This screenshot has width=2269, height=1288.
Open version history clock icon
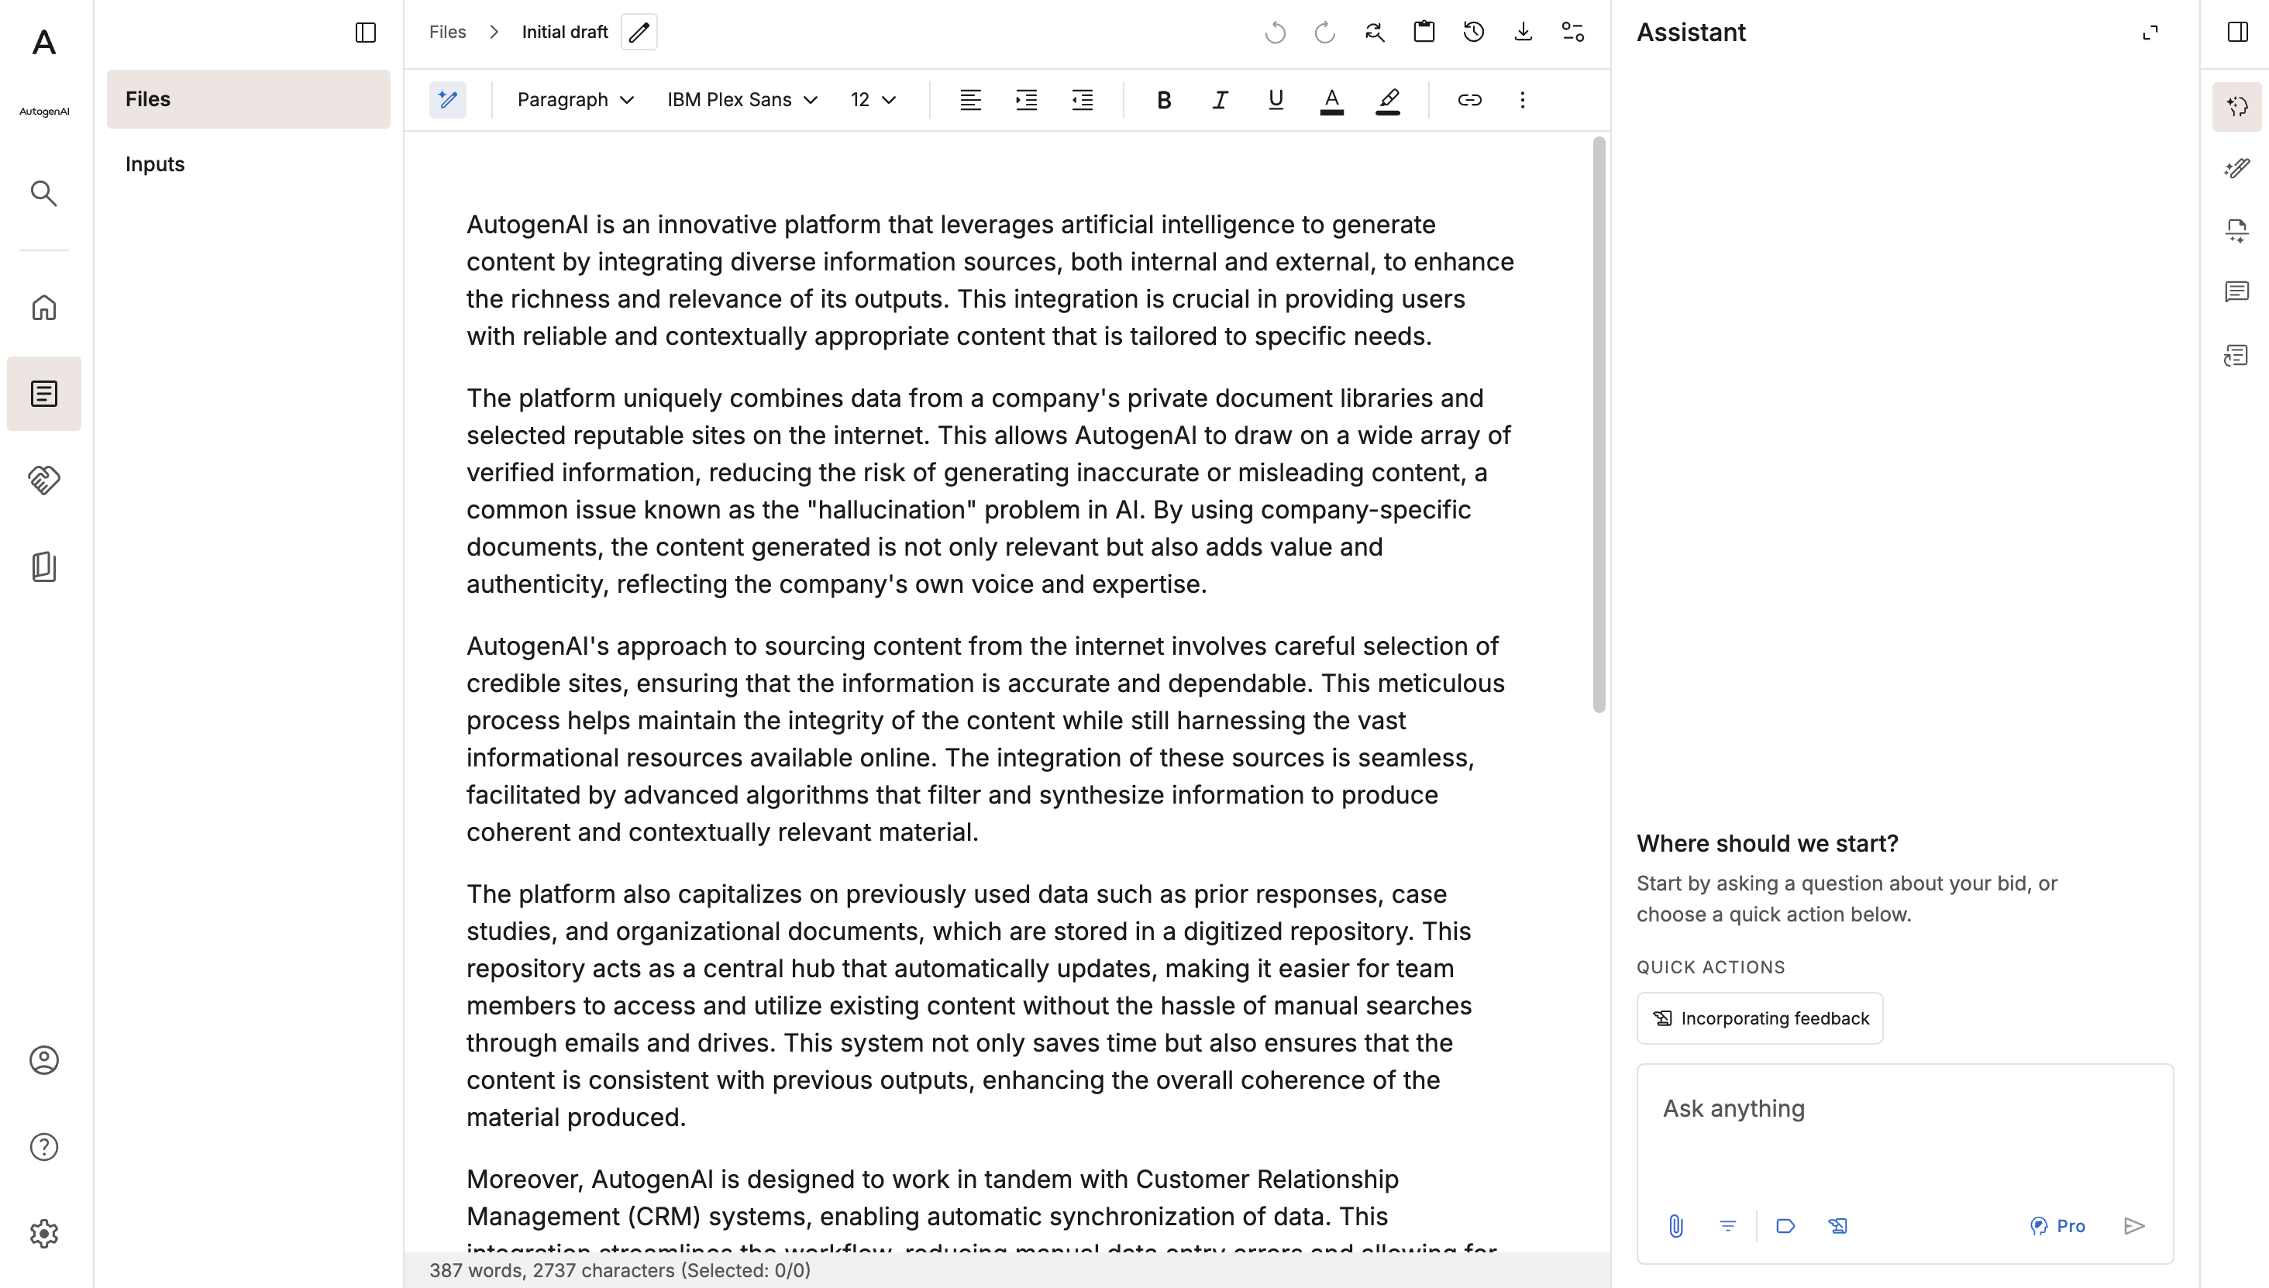point(1473,33)
